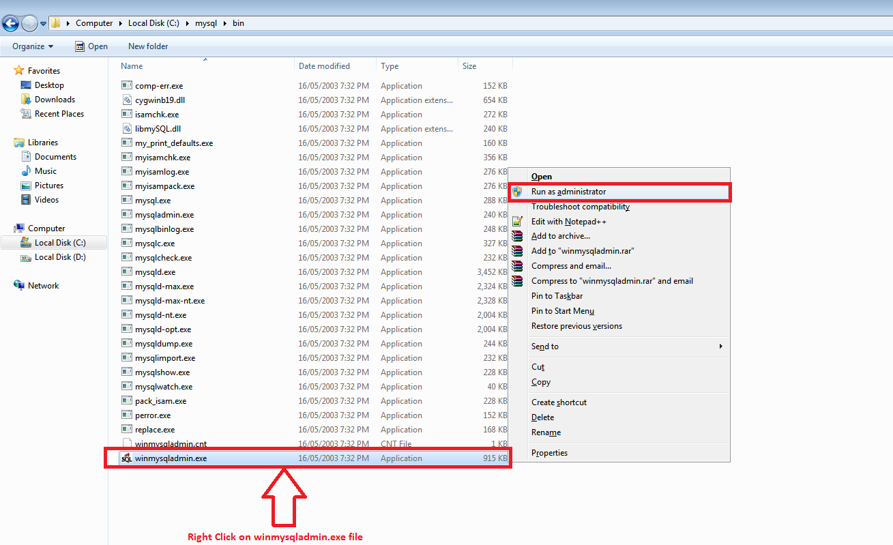Screen dimensions: 893x545
Task: Select the mysql breadcrumb segment
Action: [206, 23]
